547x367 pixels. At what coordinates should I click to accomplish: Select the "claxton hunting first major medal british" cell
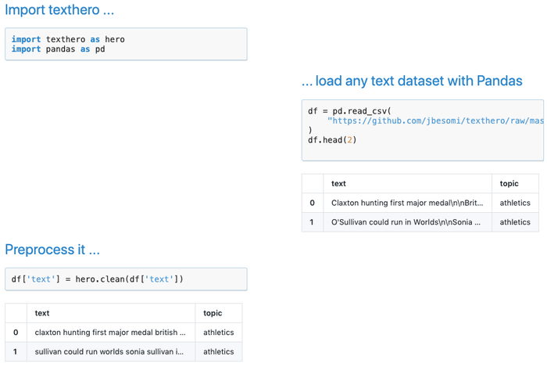[x=109, y=332]
